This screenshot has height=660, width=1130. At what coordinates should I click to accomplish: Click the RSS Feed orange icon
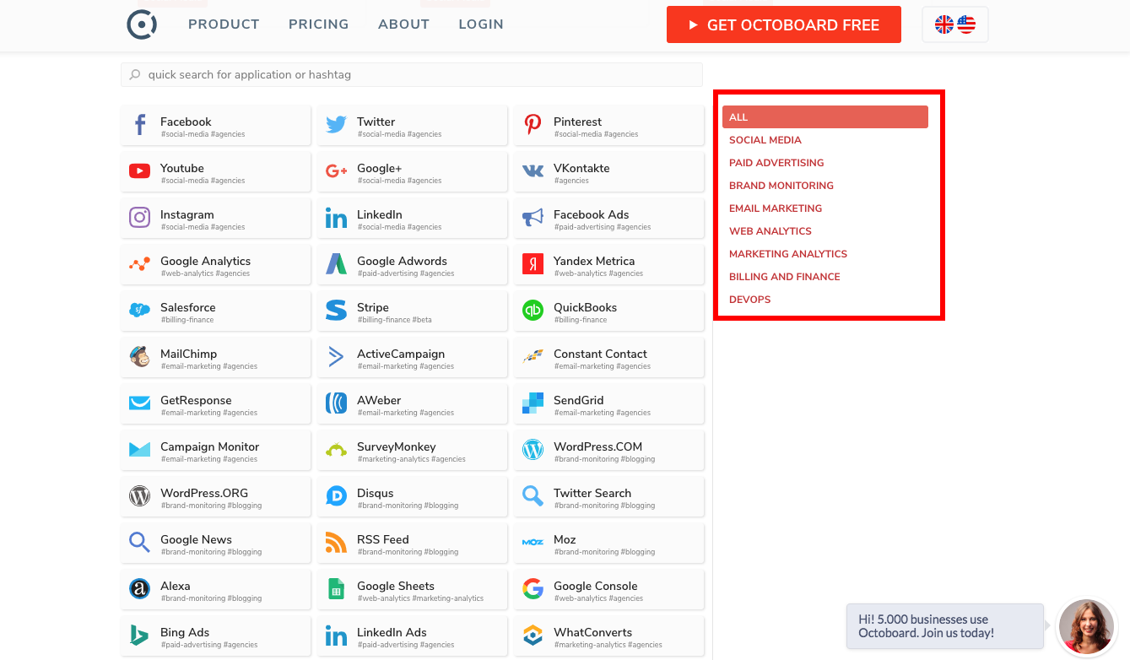336,543
